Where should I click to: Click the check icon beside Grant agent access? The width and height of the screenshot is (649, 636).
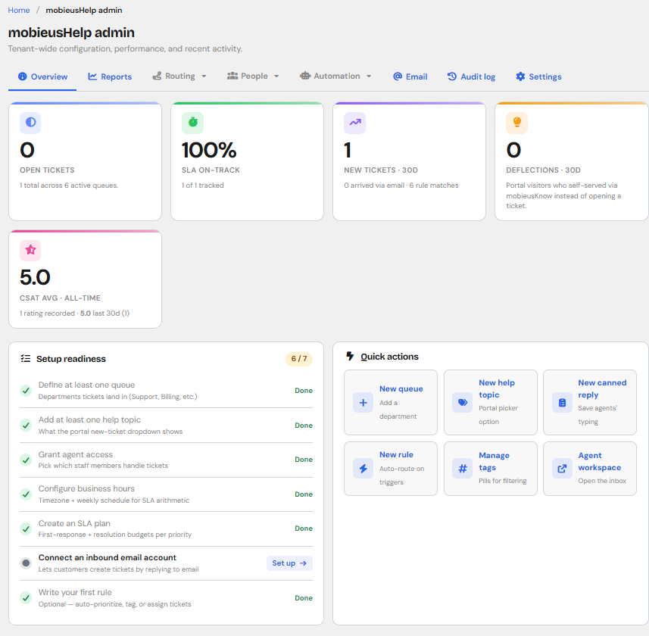click(26, 460)
